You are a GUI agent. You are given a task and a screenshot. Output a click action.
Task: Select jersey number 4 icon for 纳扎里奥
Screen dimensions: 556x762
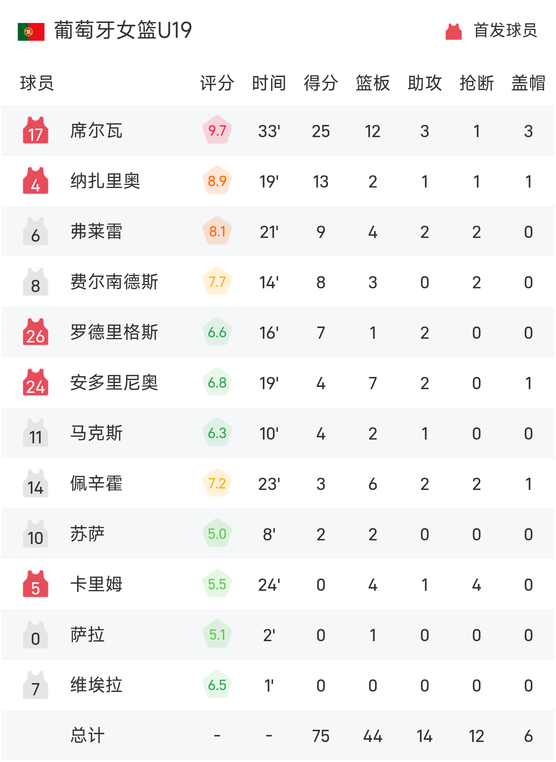coord(35,181)
